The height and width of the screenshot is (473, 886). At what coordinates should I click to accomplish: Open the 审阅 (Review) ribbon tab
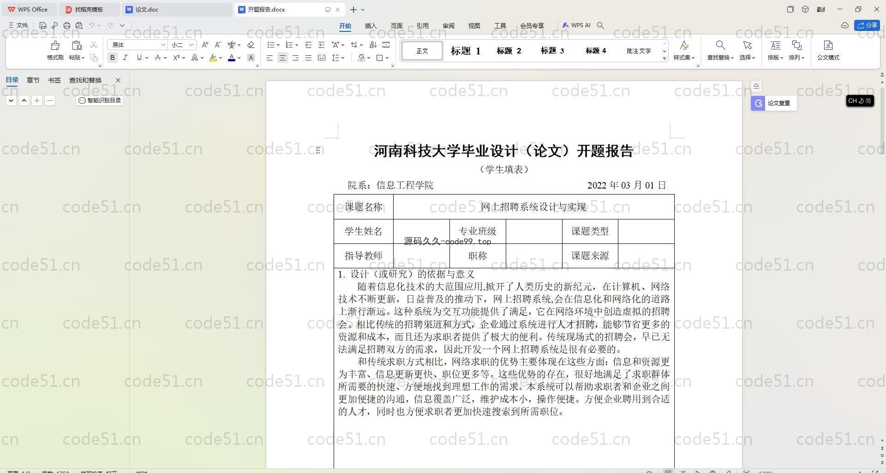point(448,26)
